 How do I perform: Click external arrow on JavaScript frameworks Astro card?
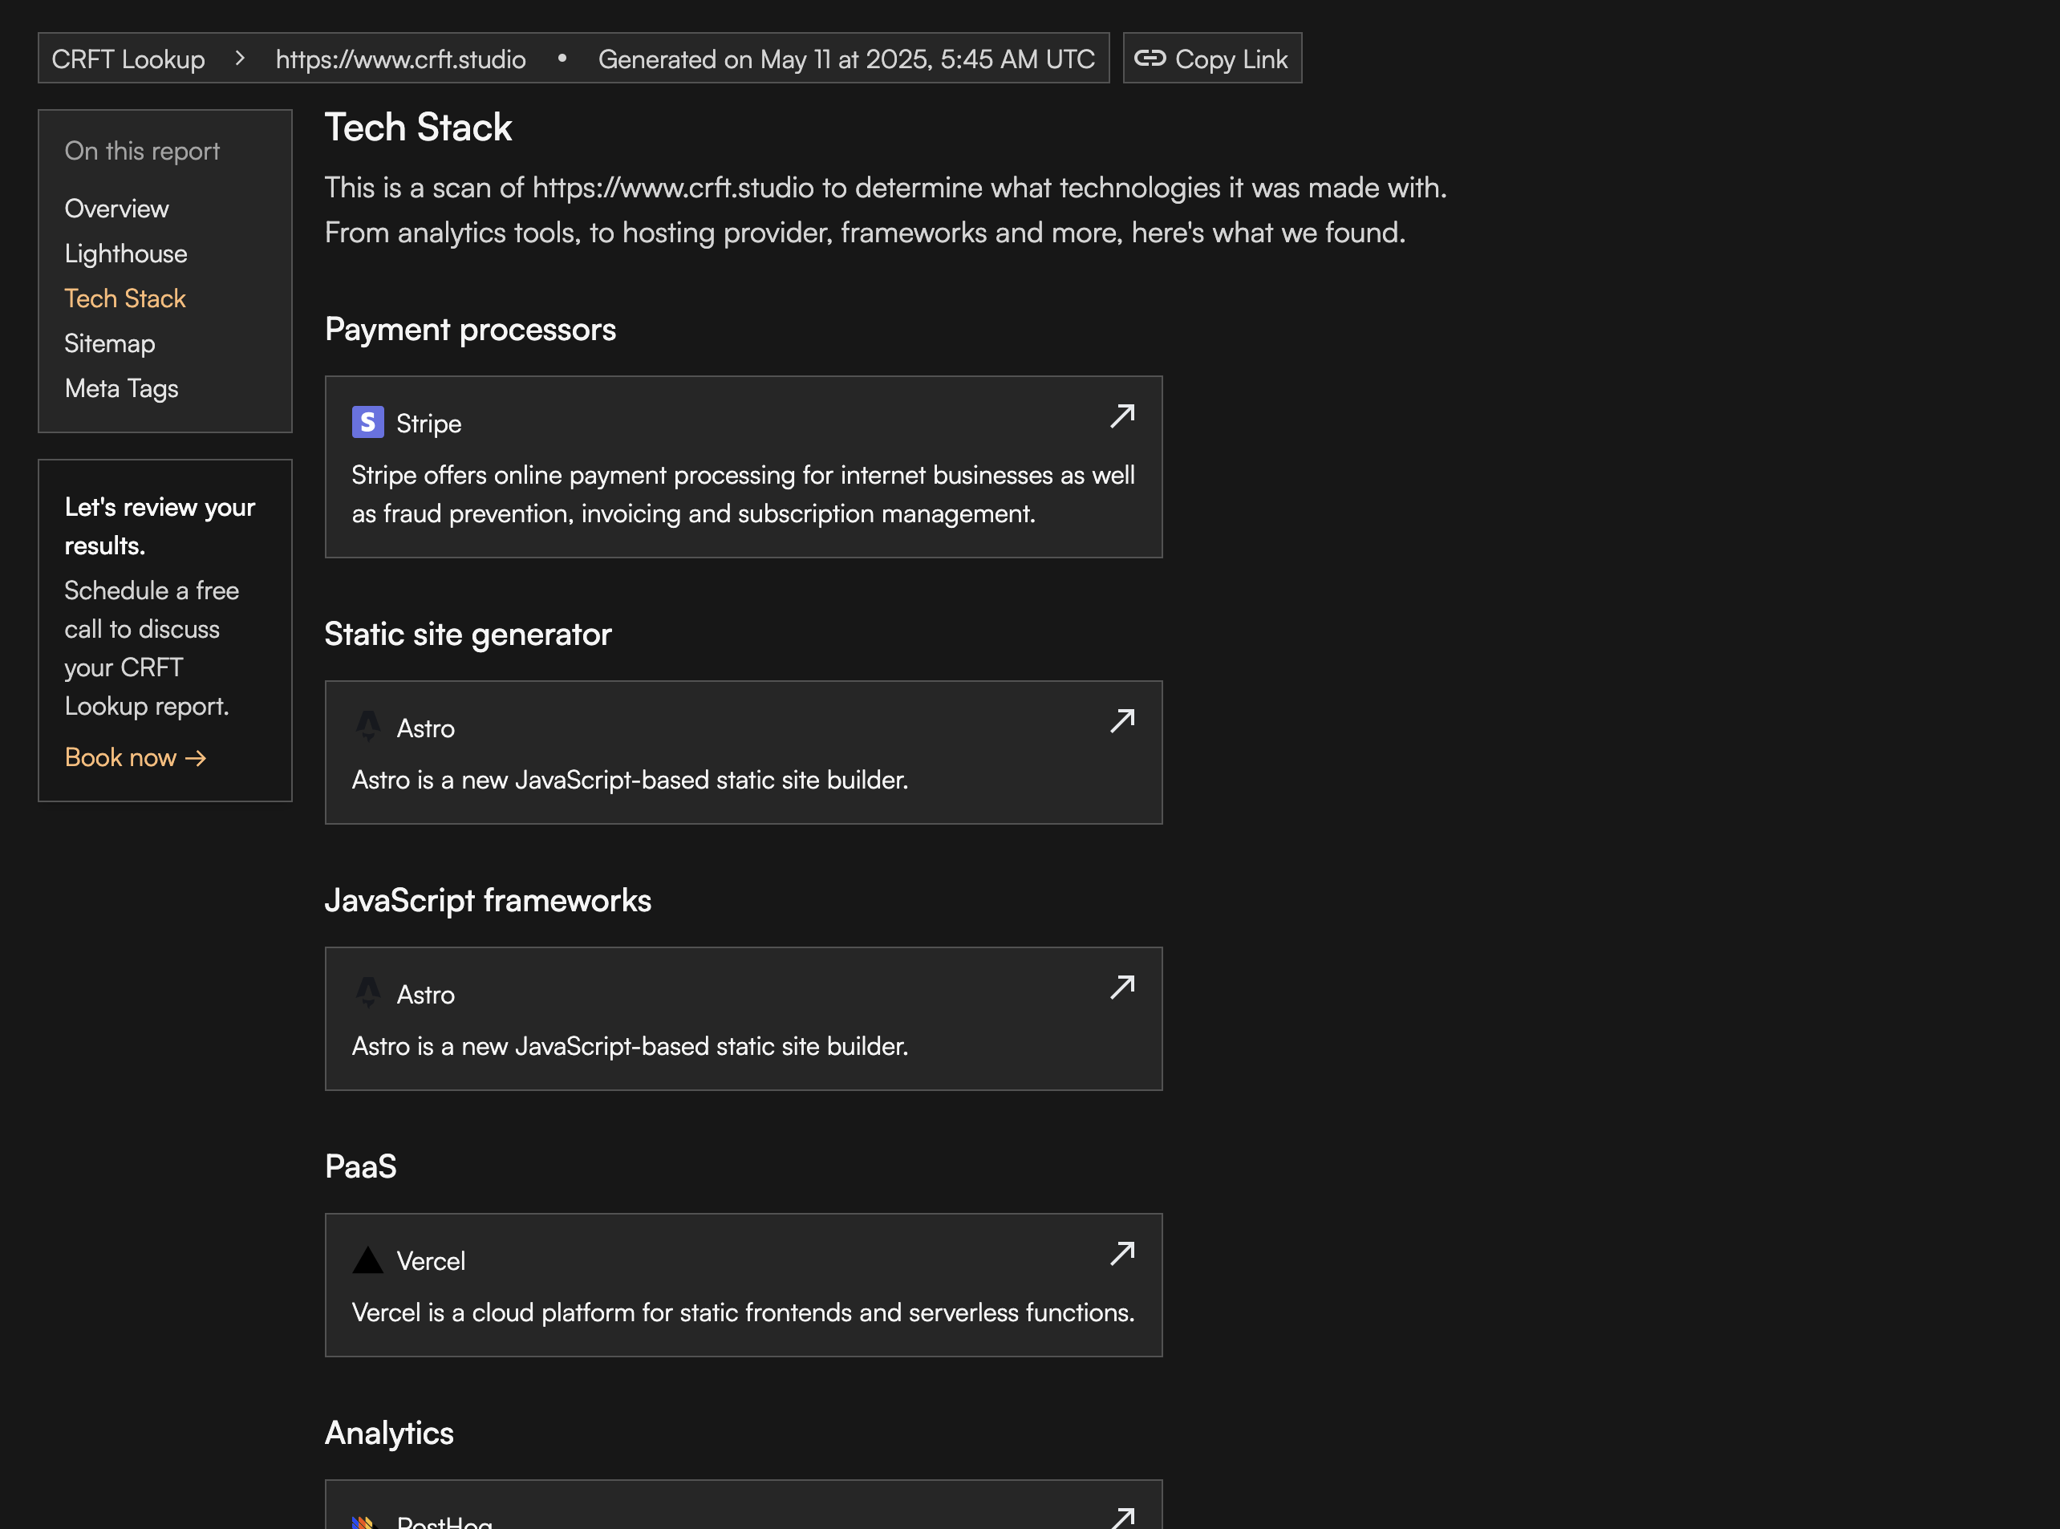1121,988
